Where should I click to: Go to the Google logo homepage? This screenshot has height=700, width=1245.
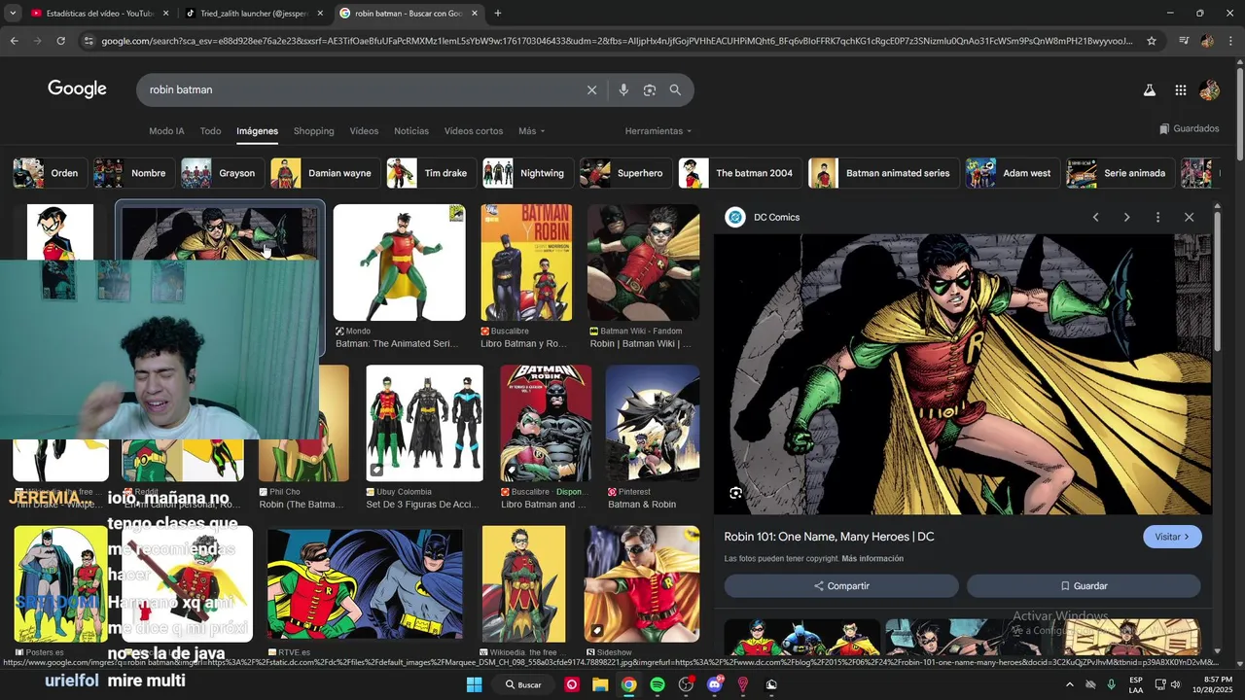(x=77, y=88)
